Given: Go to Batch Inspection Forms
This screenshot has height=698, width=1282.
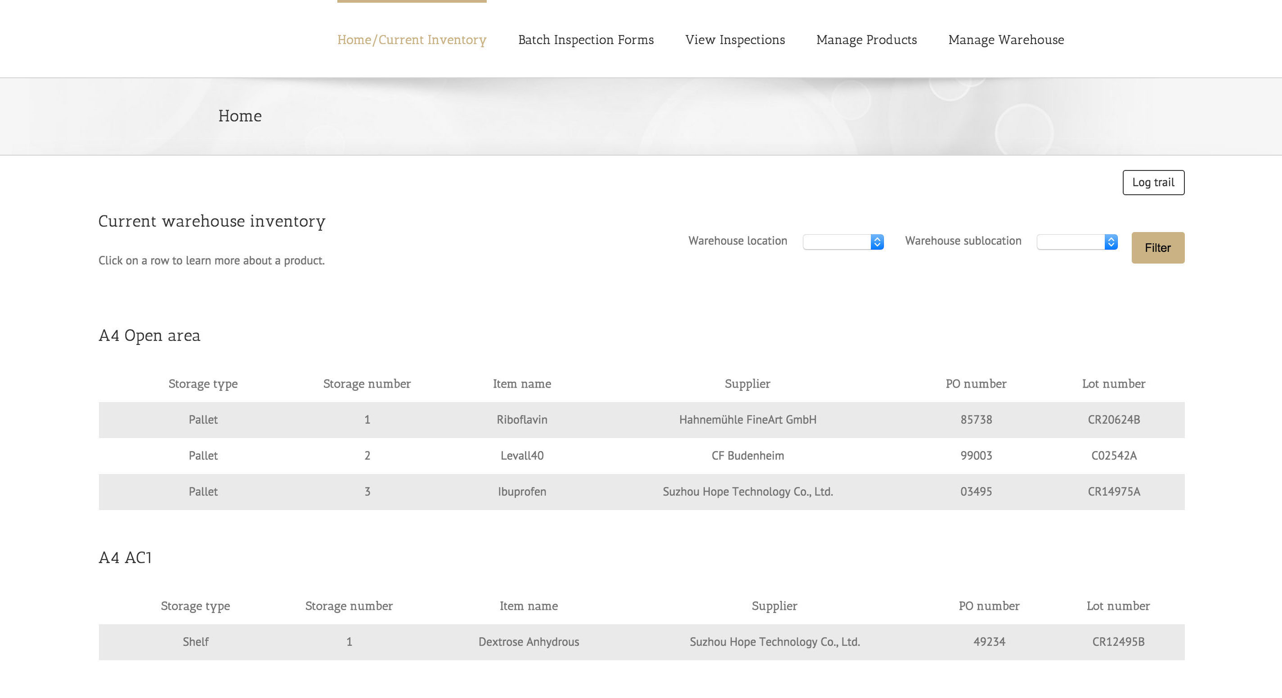Looking at the screenshot, I should (586, 40).
